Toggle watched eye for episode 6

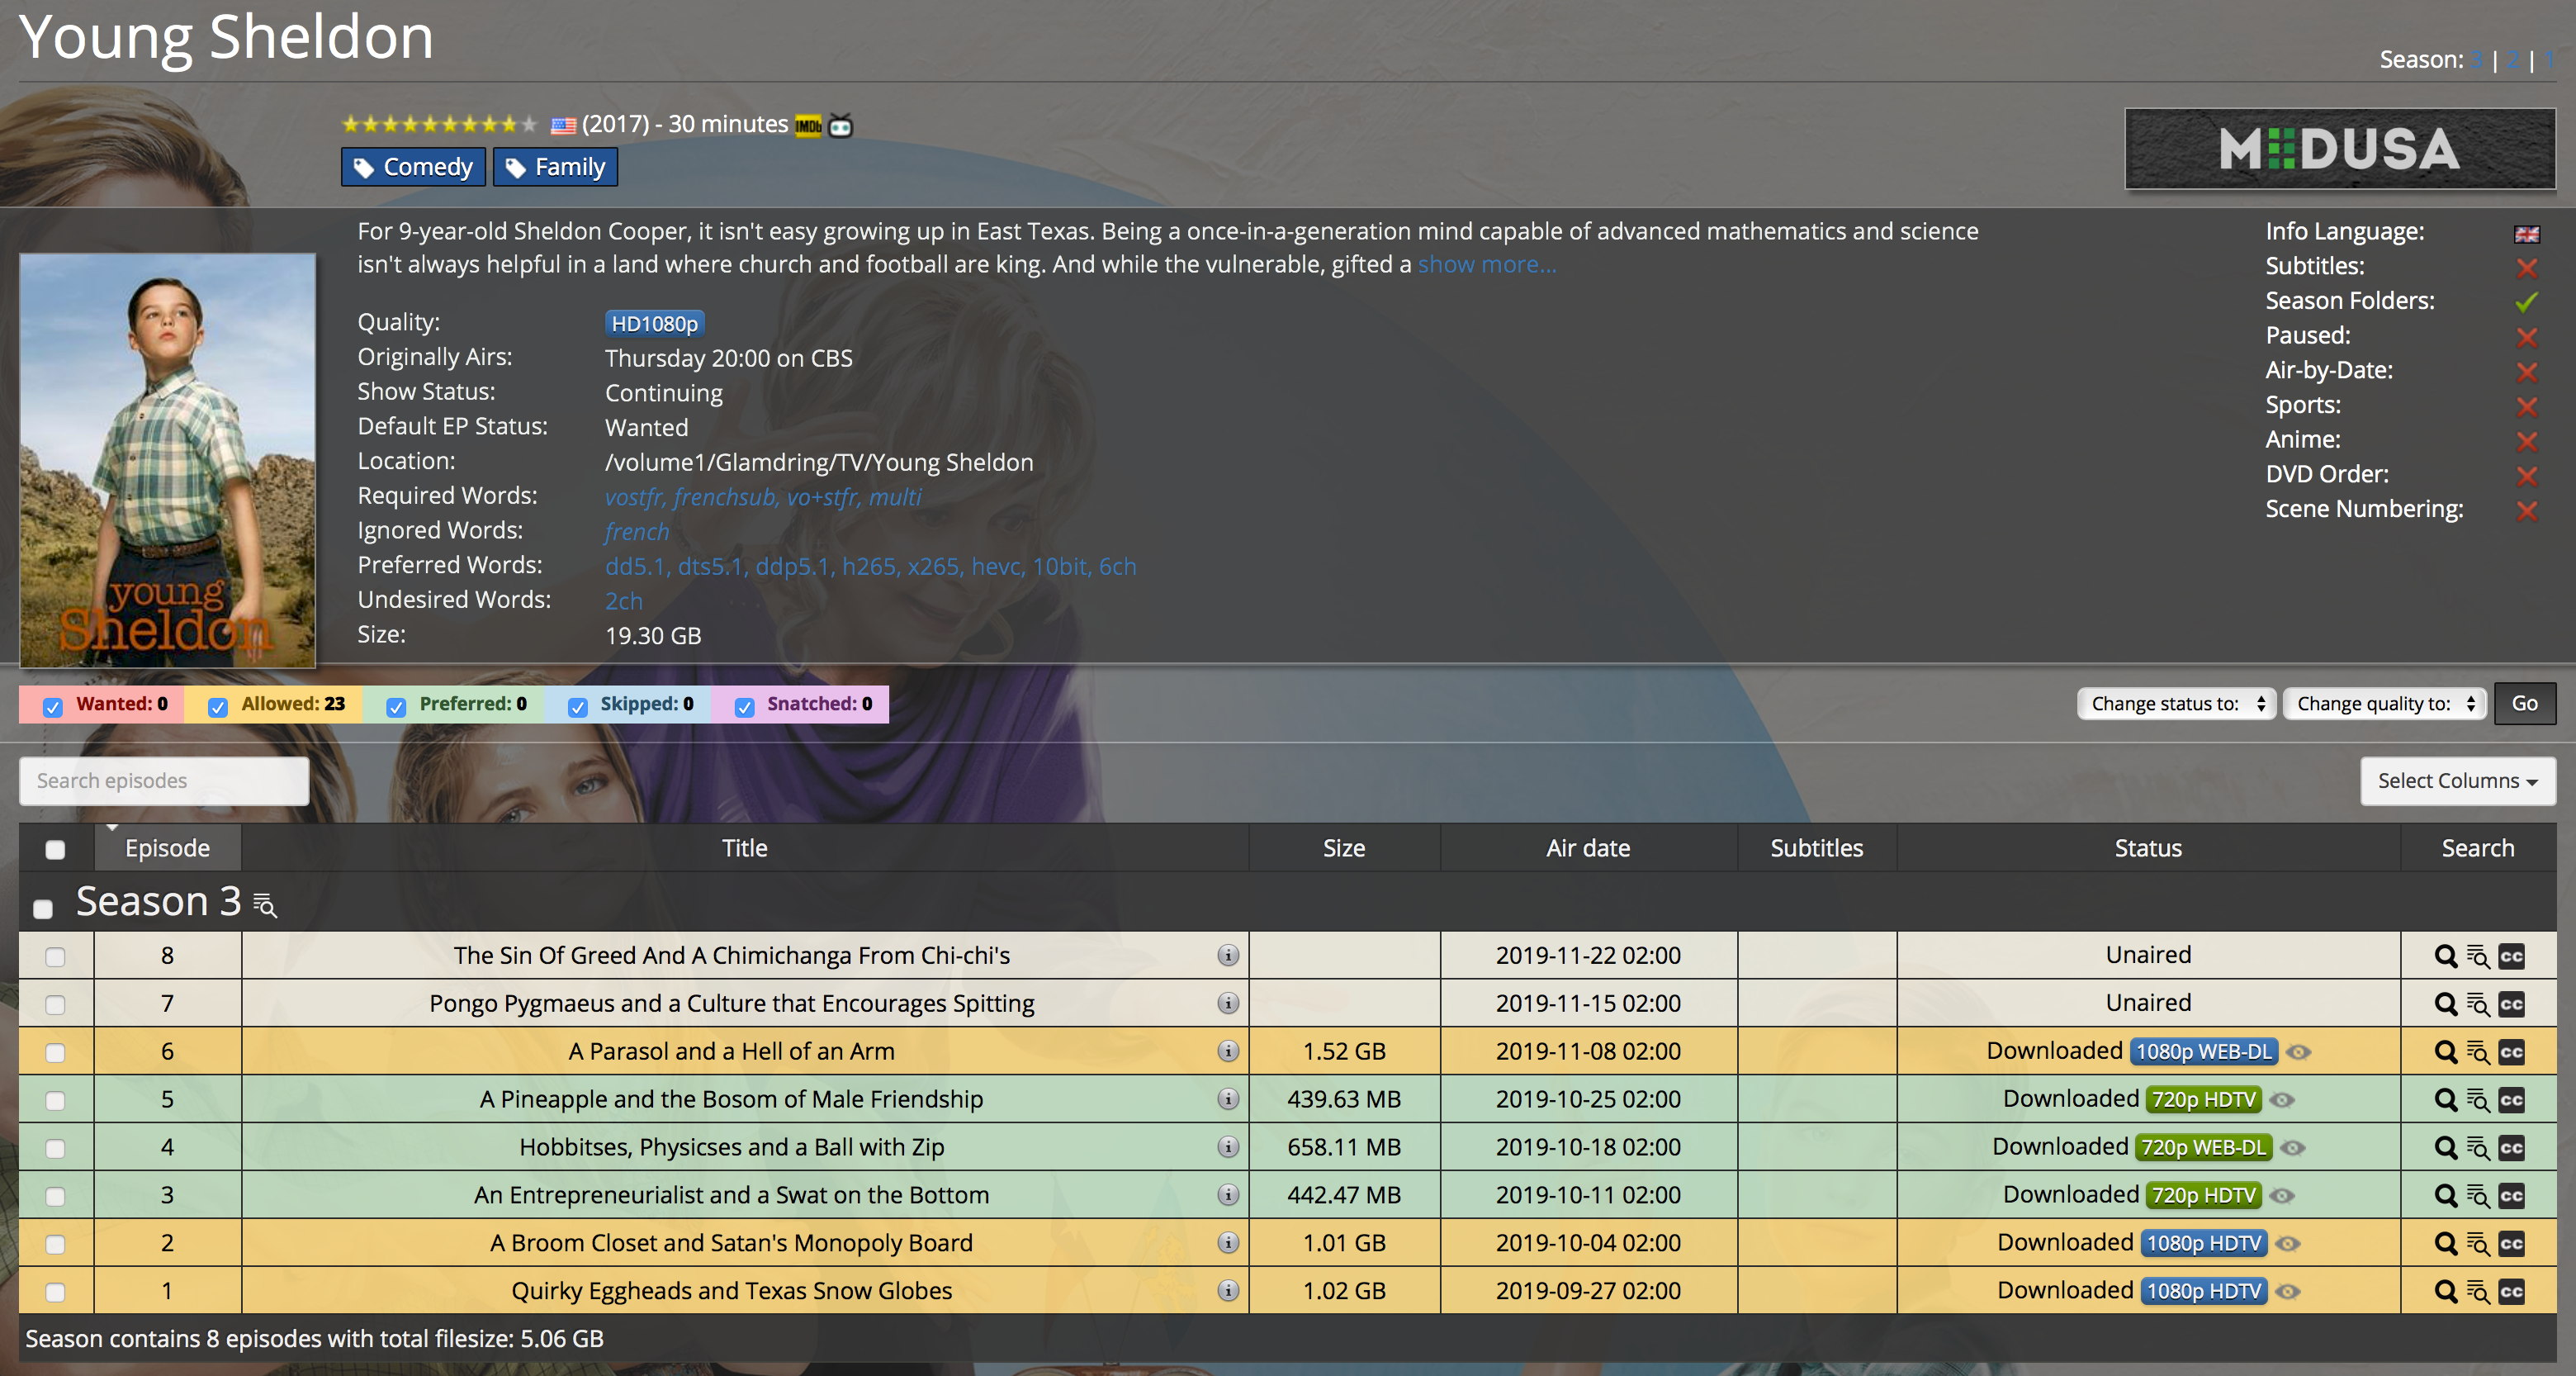click(2299, 1052)
